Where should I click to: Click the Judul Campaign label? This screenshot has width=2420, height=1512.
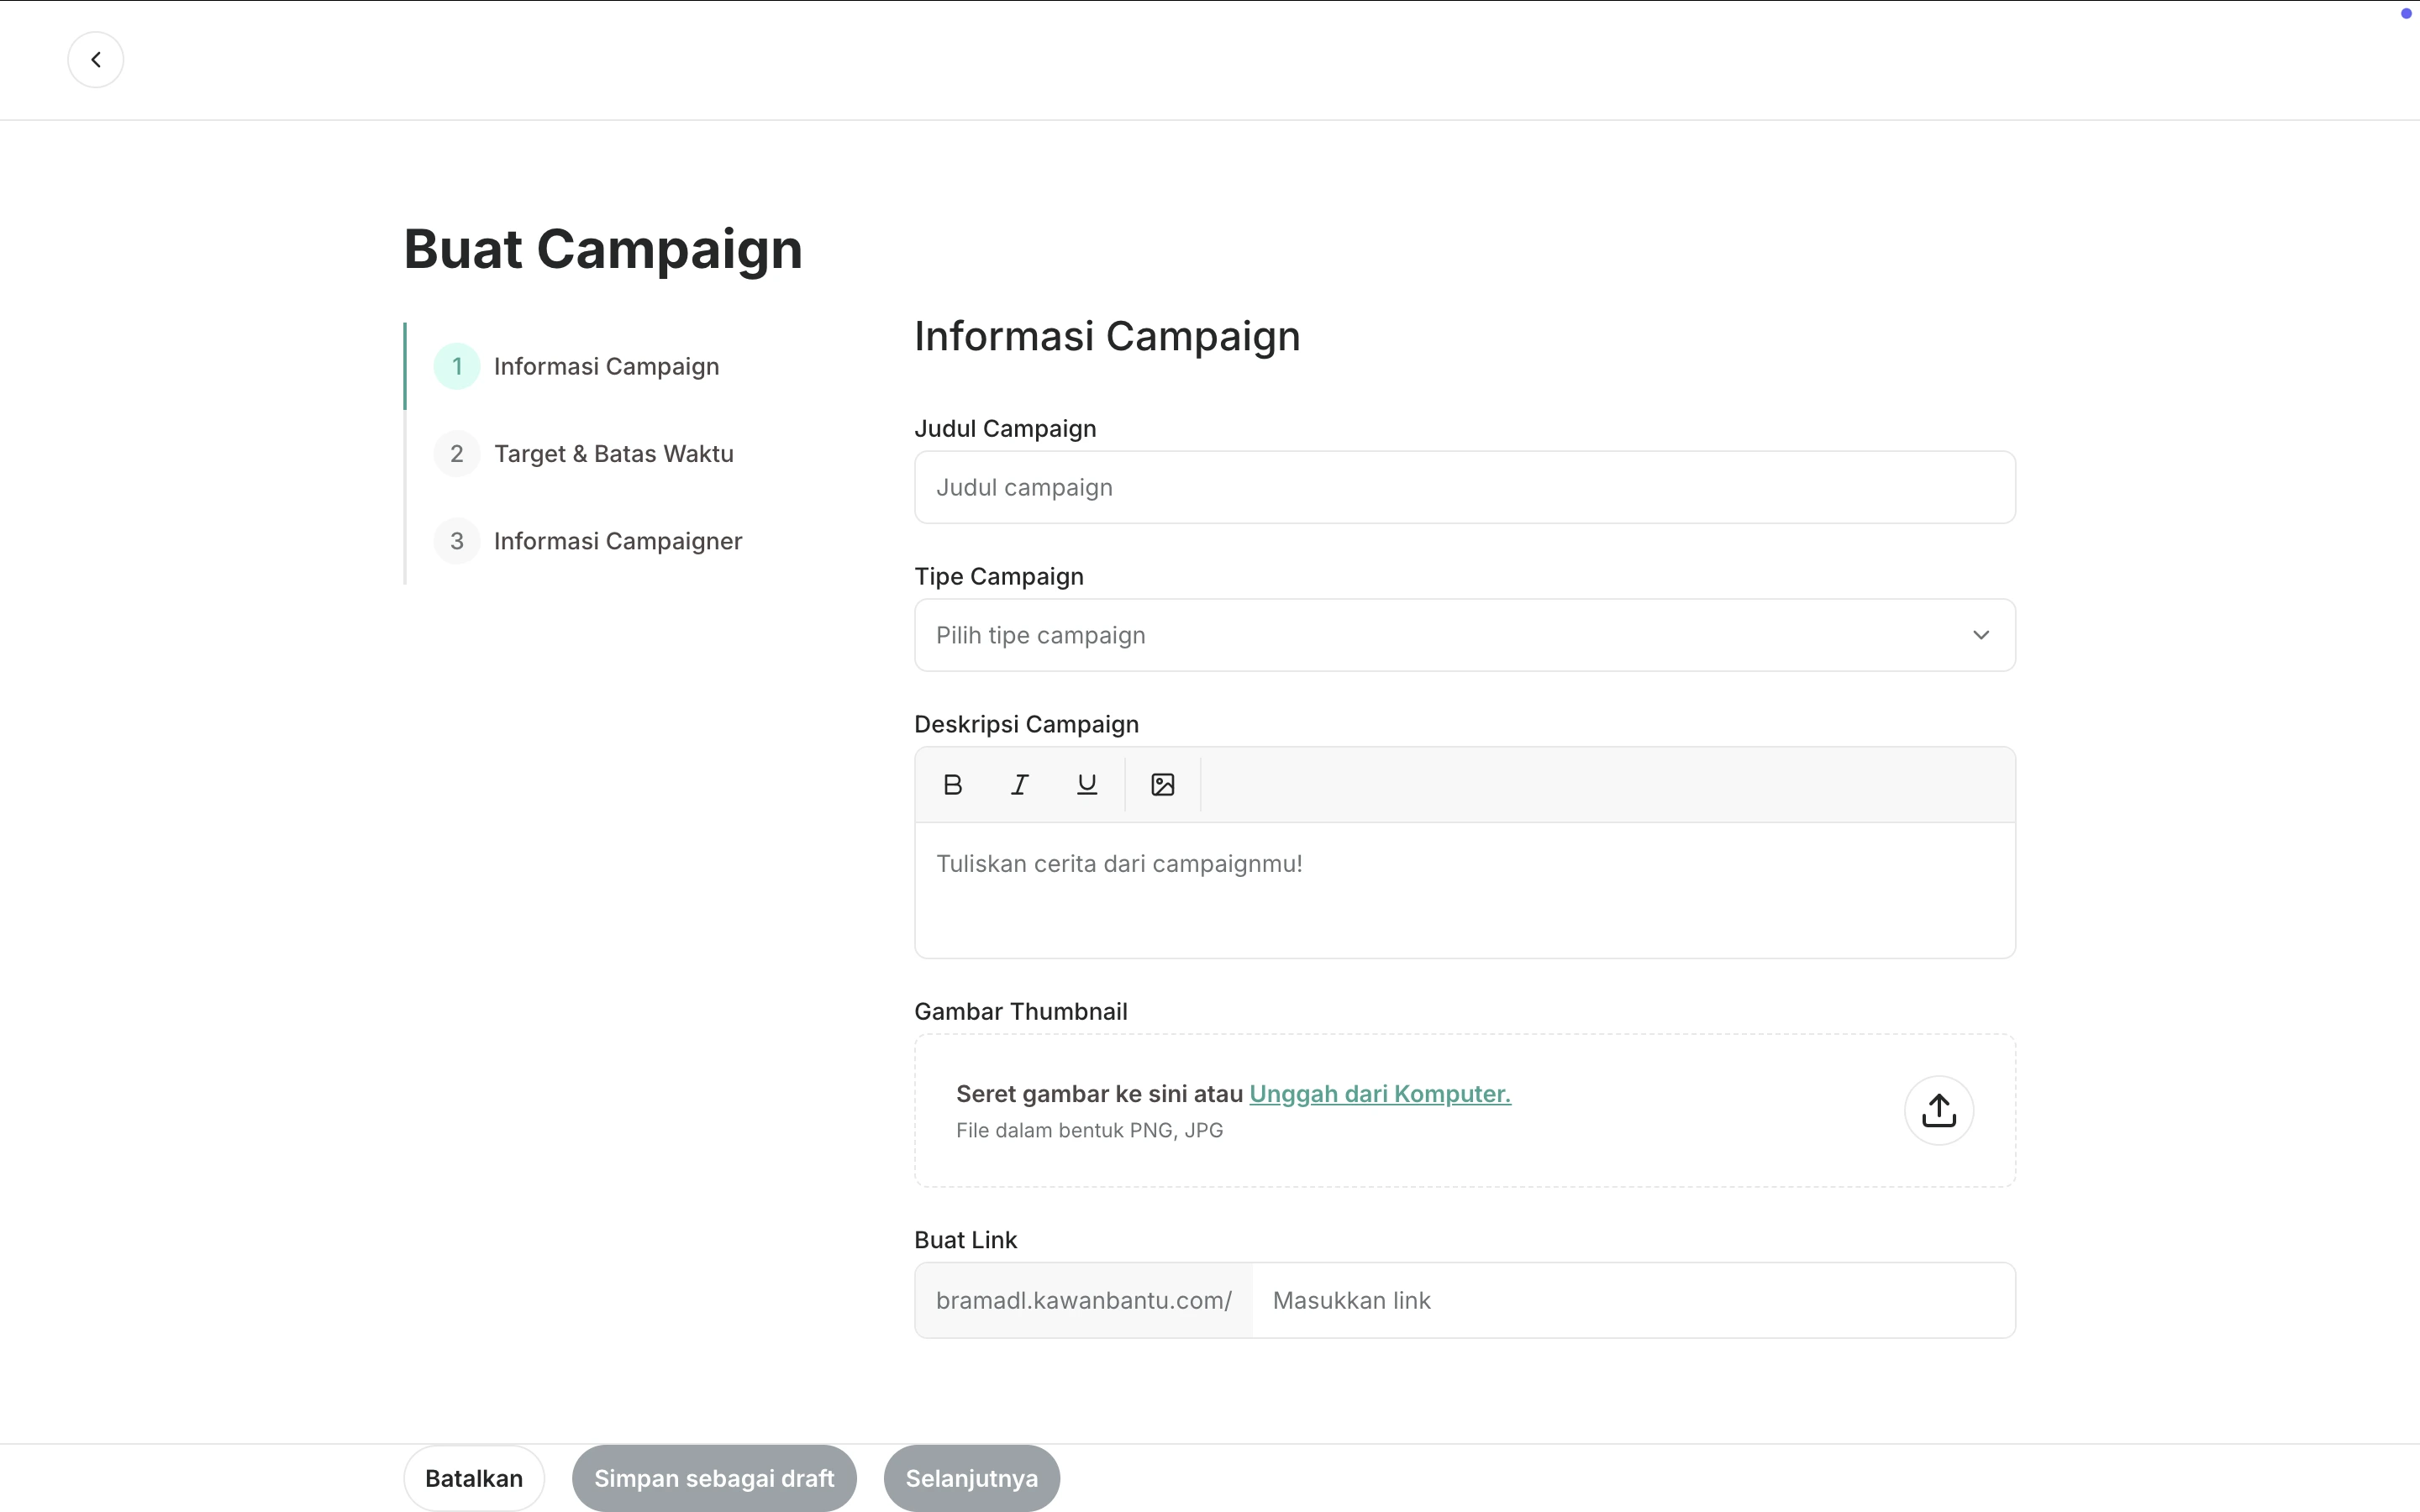(1005, 428)
